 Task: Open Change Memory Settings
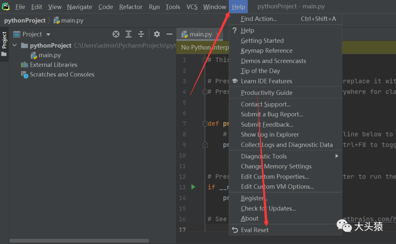point(285,166)
